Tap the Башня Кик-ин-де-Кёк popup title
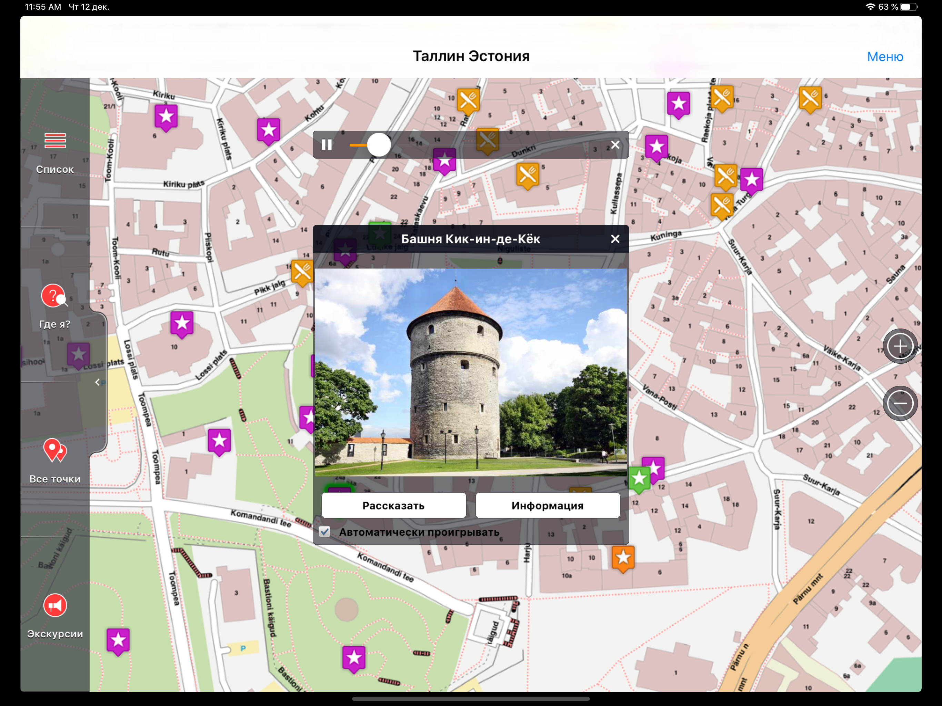The height and width of the screenshot is (706, 942). coord(471,239)
